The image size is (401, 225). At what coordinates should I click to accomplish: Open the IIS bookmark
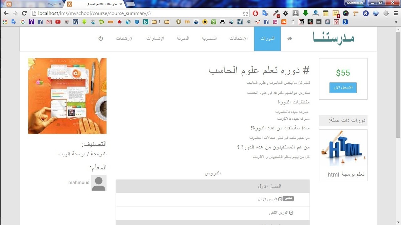tap(319, 22)
